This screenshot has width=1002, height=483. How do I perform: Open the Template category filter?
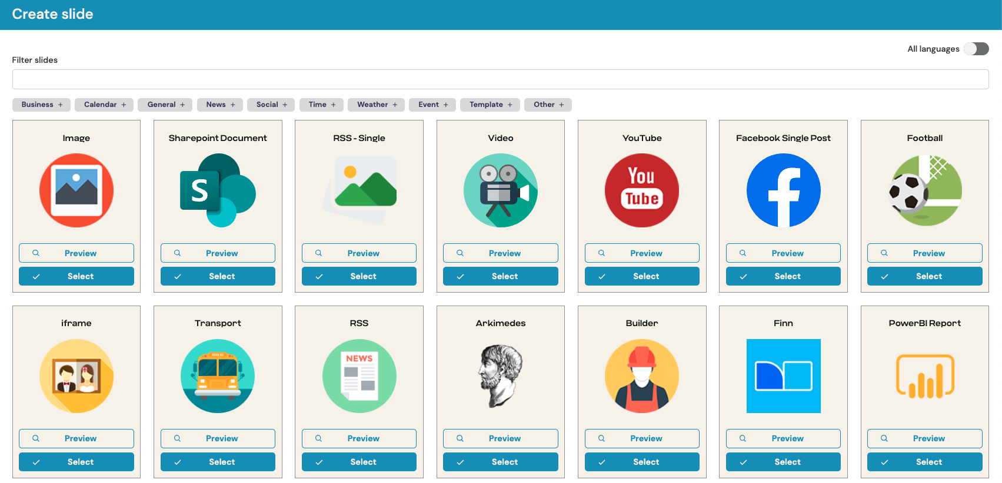pyautogui.click(x=490, y=105)
